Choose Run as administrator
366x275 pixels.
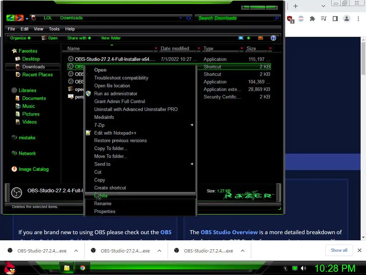point(140,93)
